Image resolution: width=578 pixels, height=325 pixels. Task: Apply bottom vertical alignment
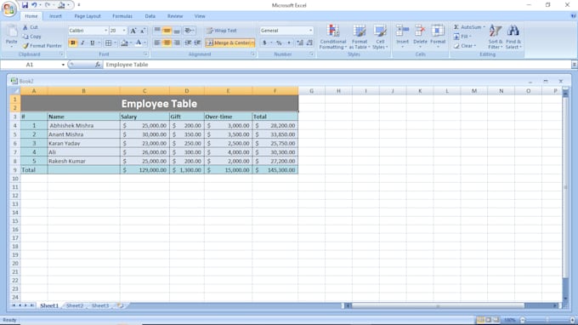click(177, 31)
